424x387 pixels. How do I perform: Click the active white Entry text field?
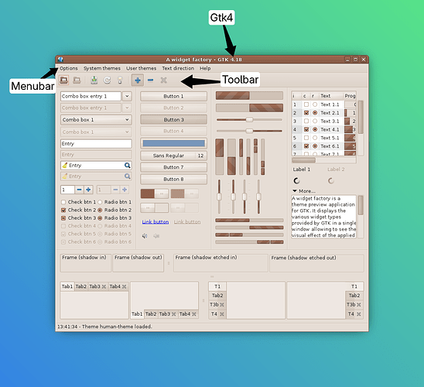click(96, 144)
